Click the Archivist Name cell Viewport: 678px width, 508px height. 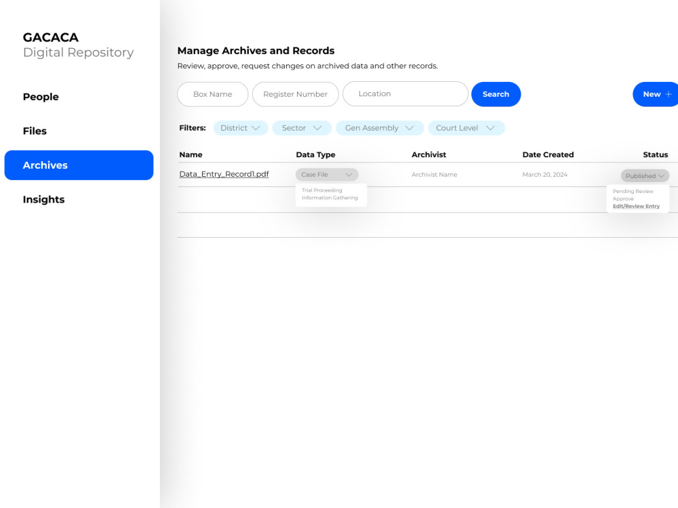click(434, 175)
